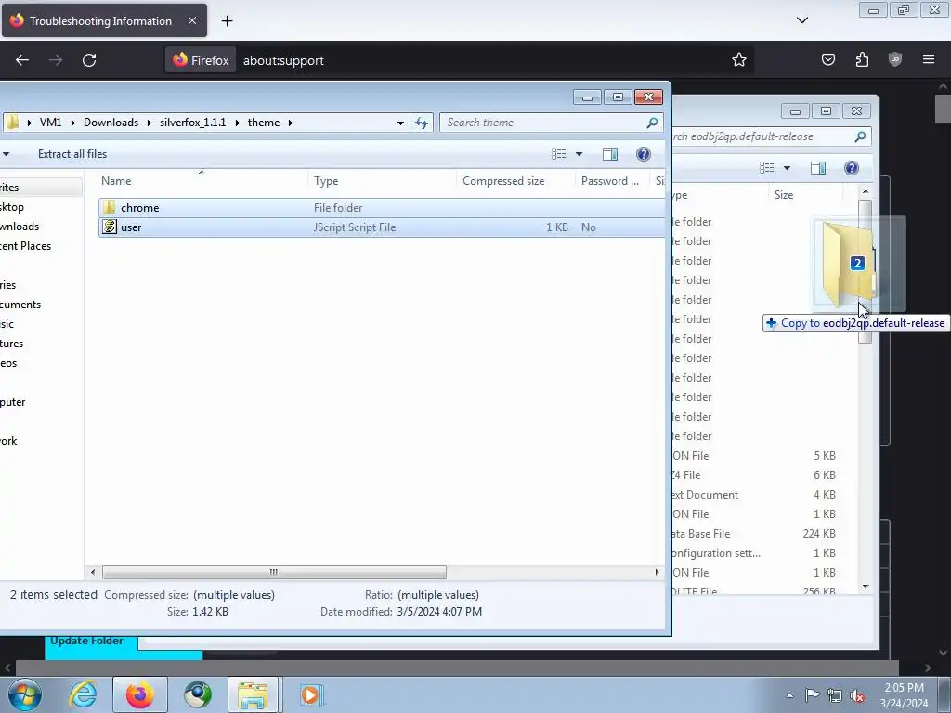Go back in Firefox history

22,60
